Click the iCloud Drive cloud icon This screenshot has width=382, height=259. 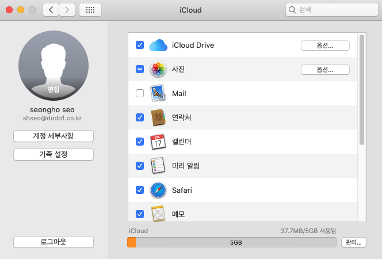[158, 45]
